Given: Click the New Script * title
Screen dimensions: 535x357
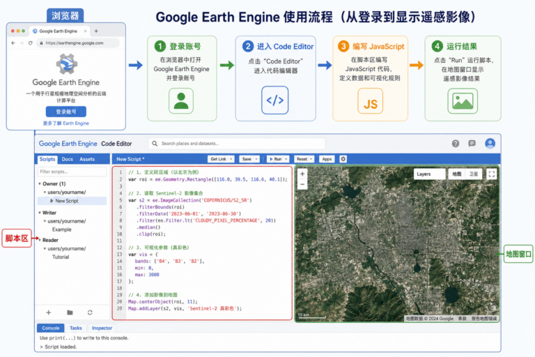Looking at the screenshot, I should pos(130,159).
